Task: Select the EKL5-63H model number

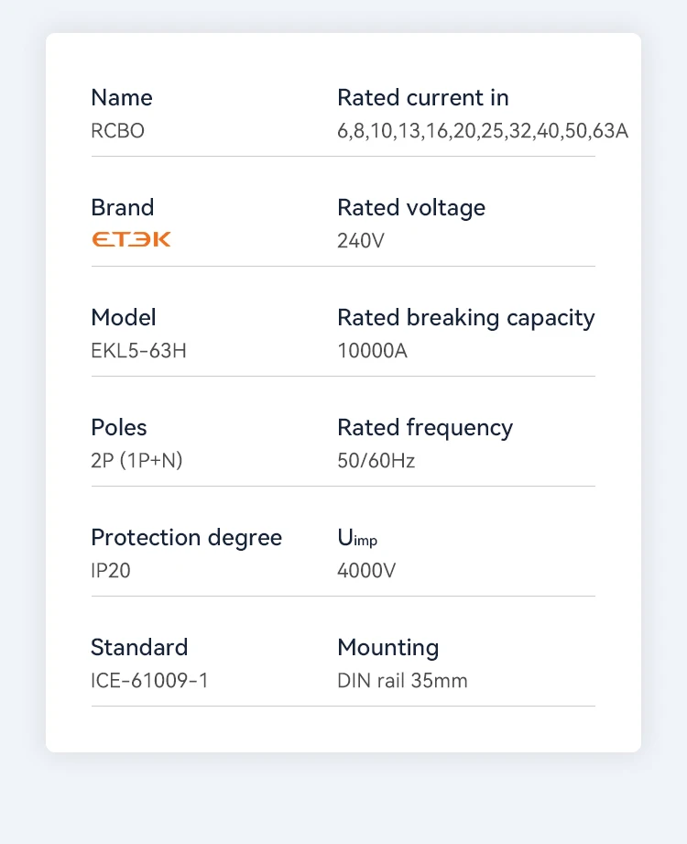Action: point(138,351)
